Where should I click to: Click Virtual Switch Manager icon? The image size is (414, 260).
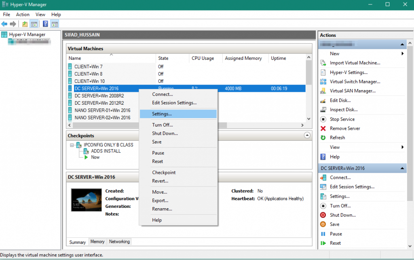click(x=323, y=82)
